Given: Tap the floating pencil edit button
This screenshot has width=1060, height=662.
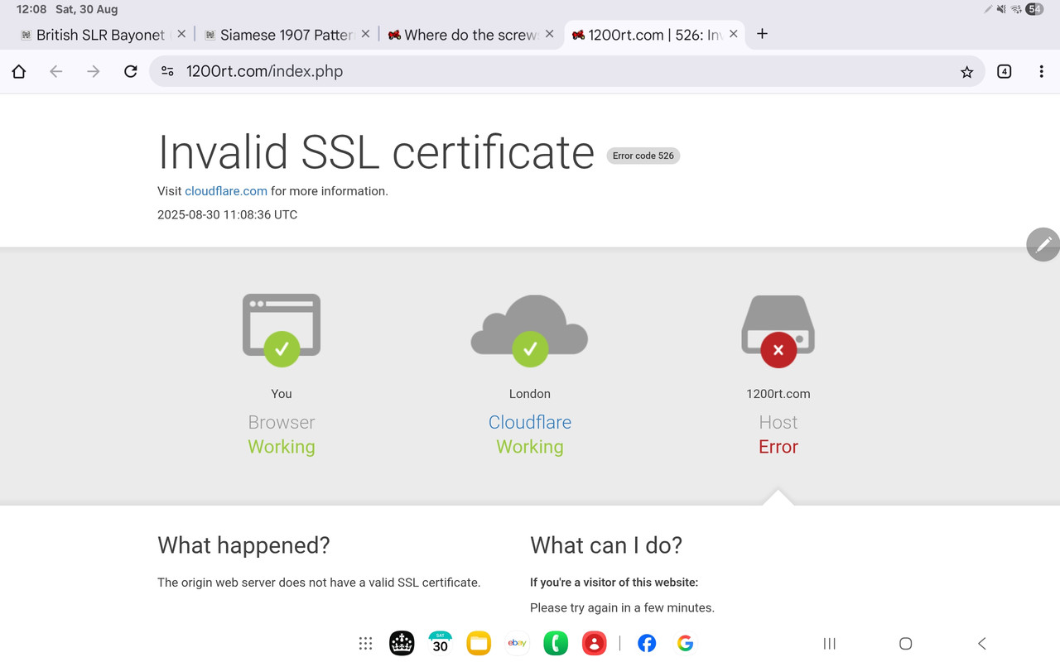Looking at the screenshot, I should tap(1043, 244).
